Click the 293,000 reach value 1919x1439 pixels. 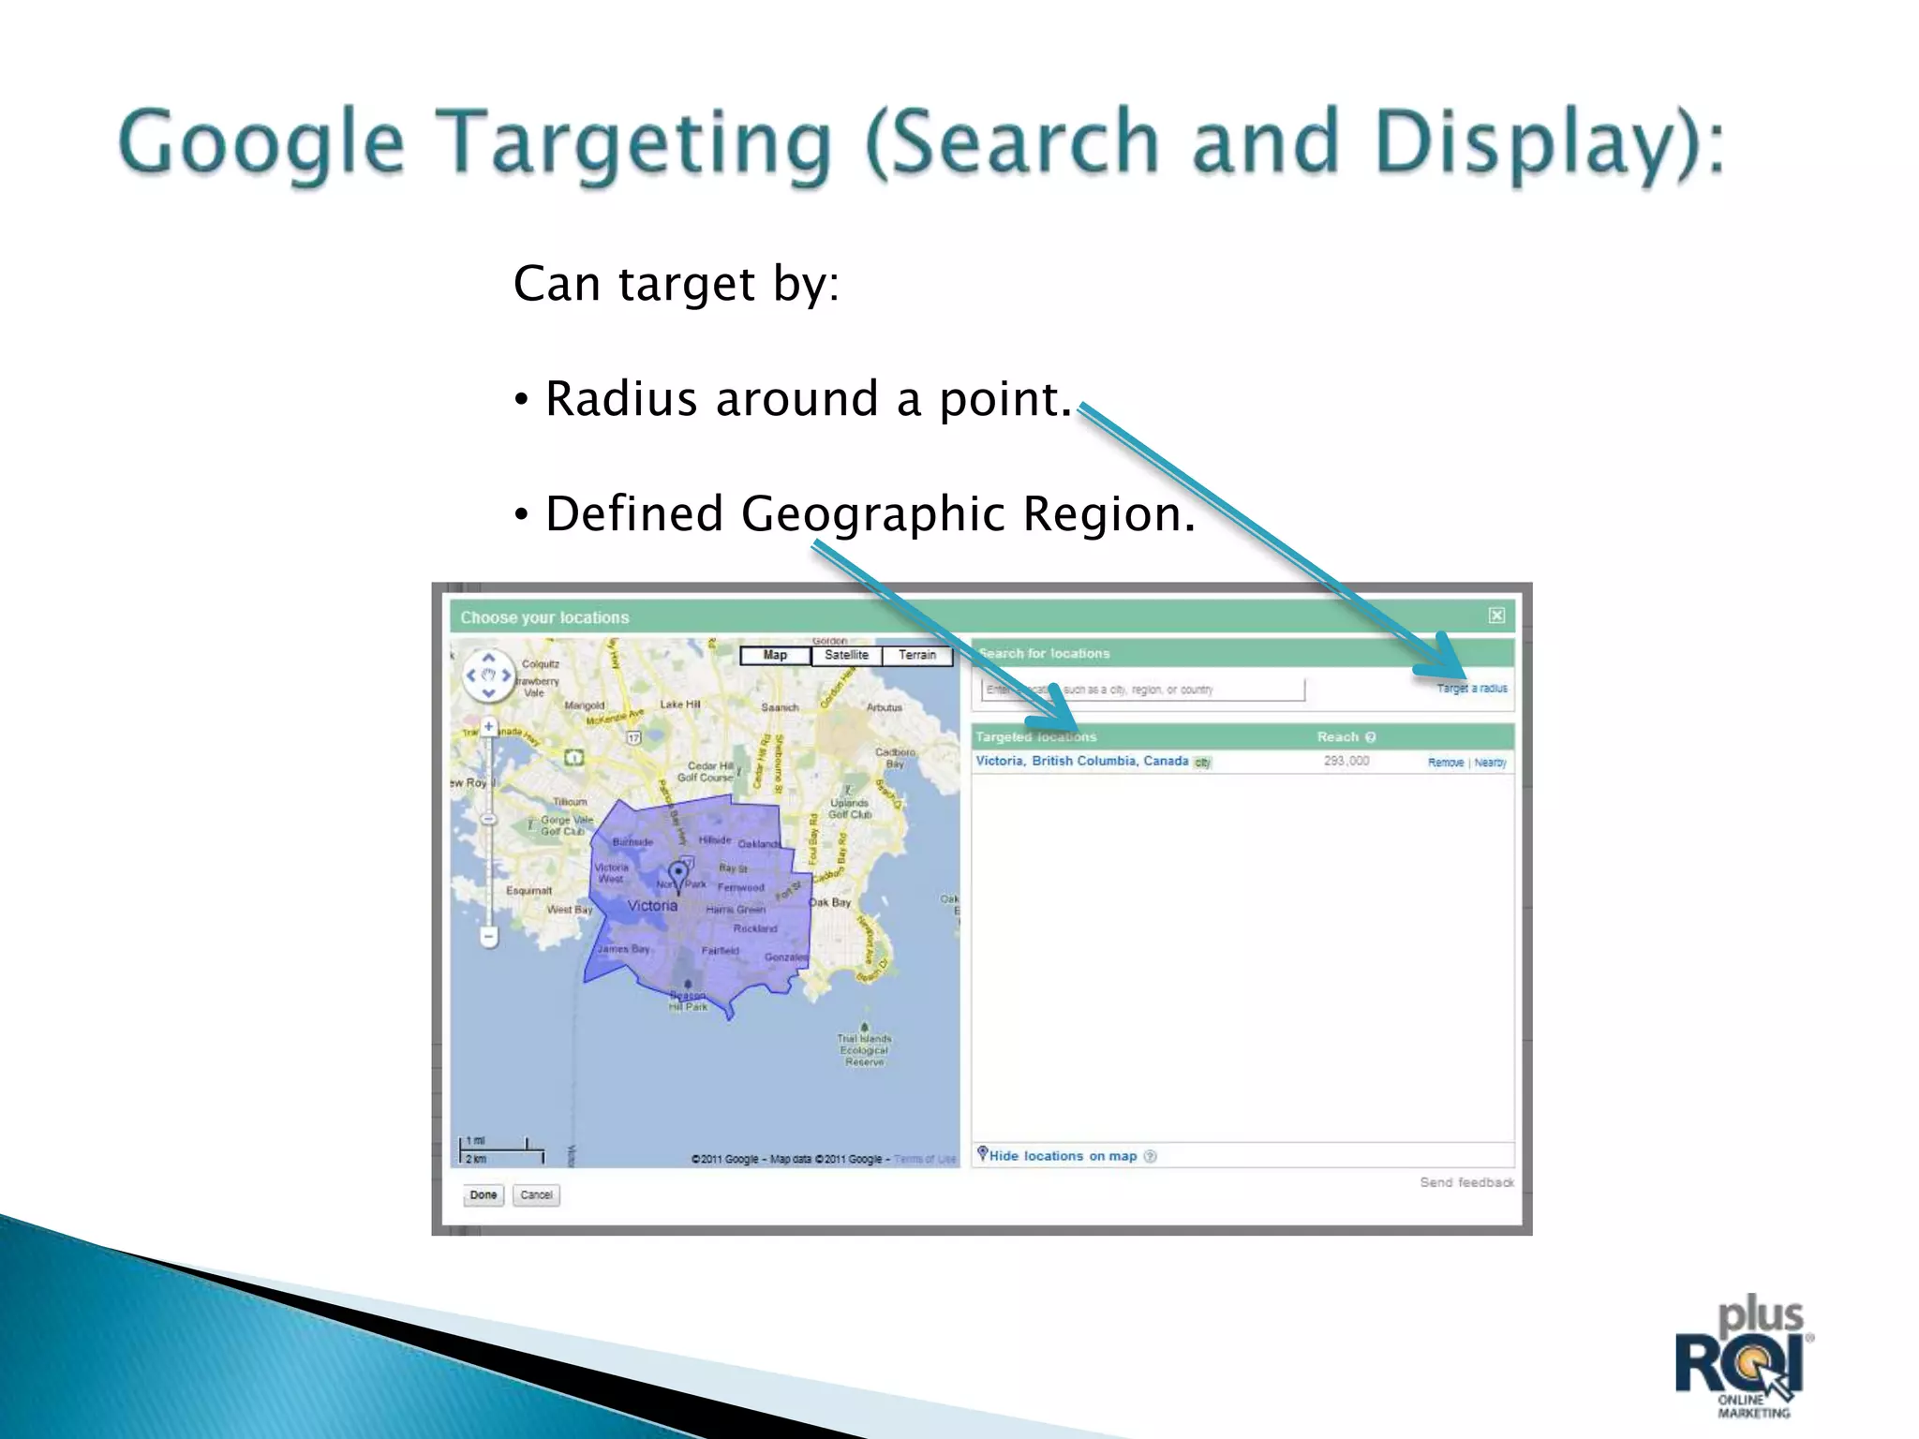coord(1346,761)
